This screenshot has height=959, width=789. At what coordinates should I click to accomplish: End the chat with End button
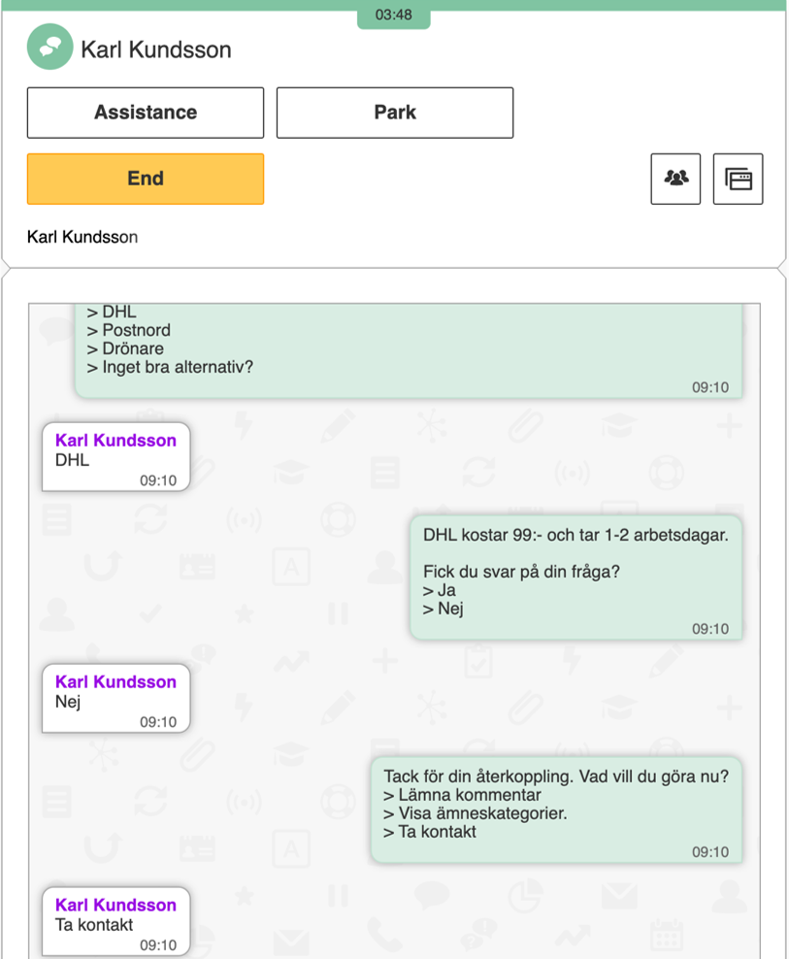coord(146,179)
